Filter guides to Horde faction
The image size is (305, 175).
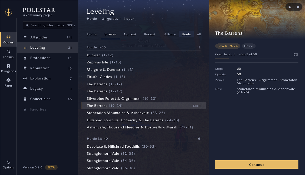coord(186,34)
